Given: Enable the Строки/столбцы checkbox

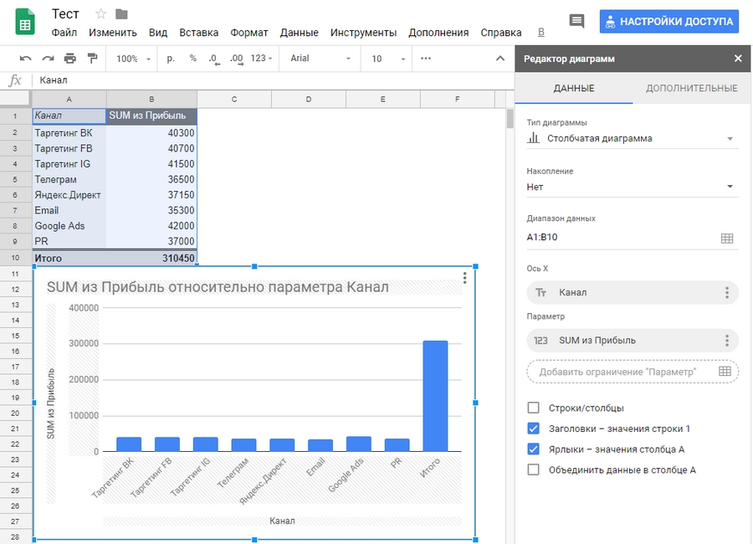Looking at the screenshot, I should click(534, 408).
